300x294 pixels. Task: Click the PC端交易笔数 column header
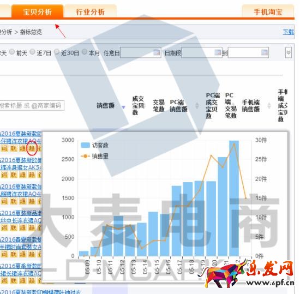[231, 106]
